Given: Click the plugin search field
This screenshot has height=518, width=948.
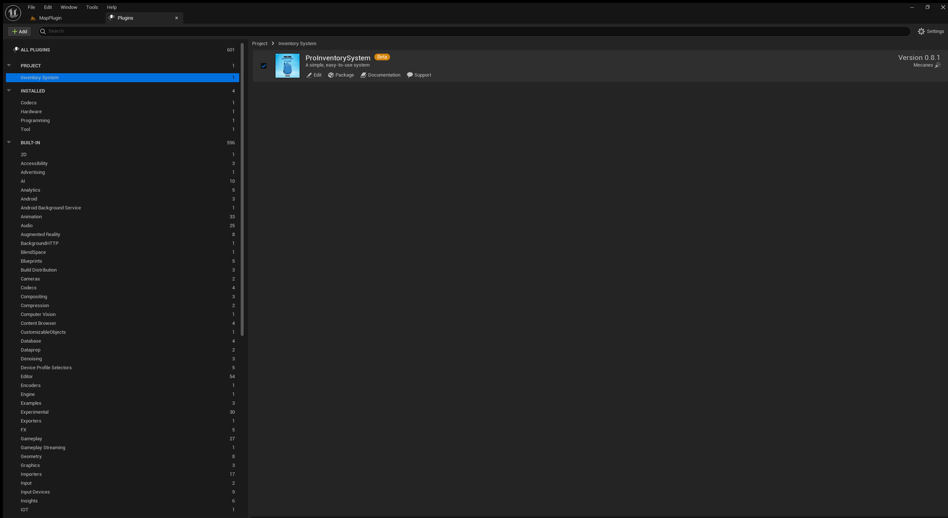Looking at the screenshot, I should coord(247,31).
